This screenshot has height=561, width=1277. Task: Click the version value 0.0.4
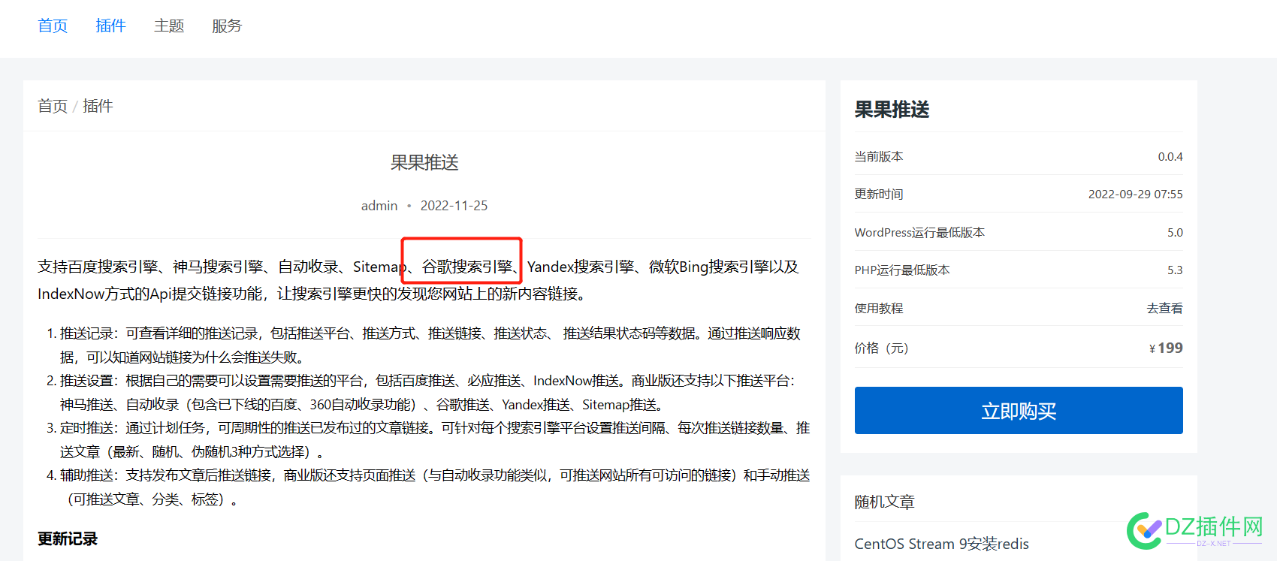point(1170,157)
